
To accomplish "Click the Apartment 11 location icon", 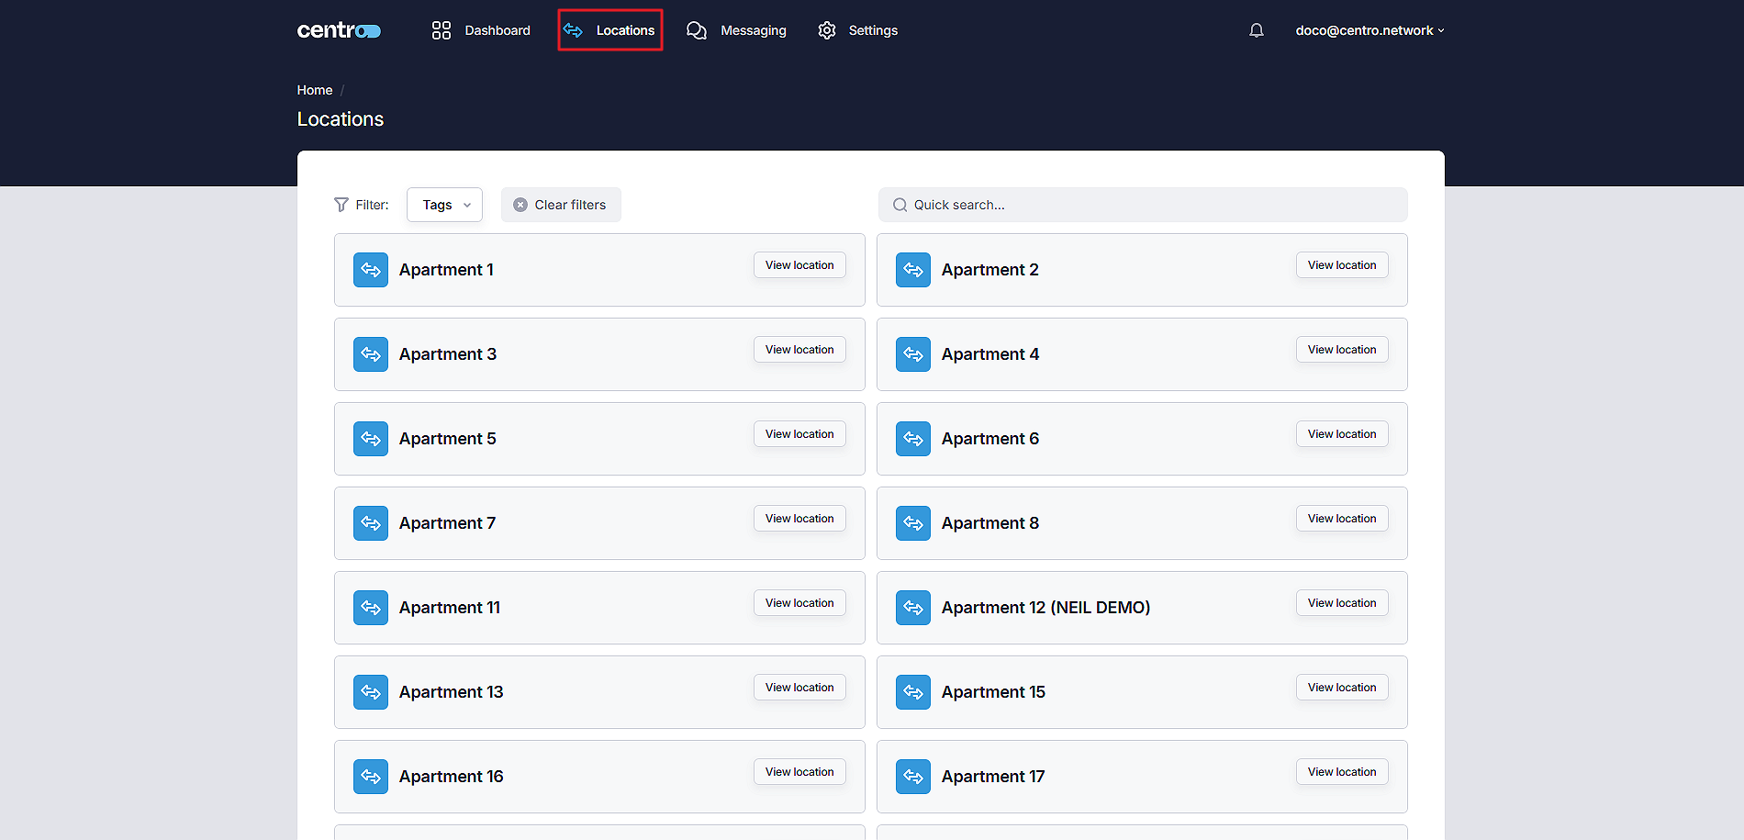I will [x=371, y=608].
